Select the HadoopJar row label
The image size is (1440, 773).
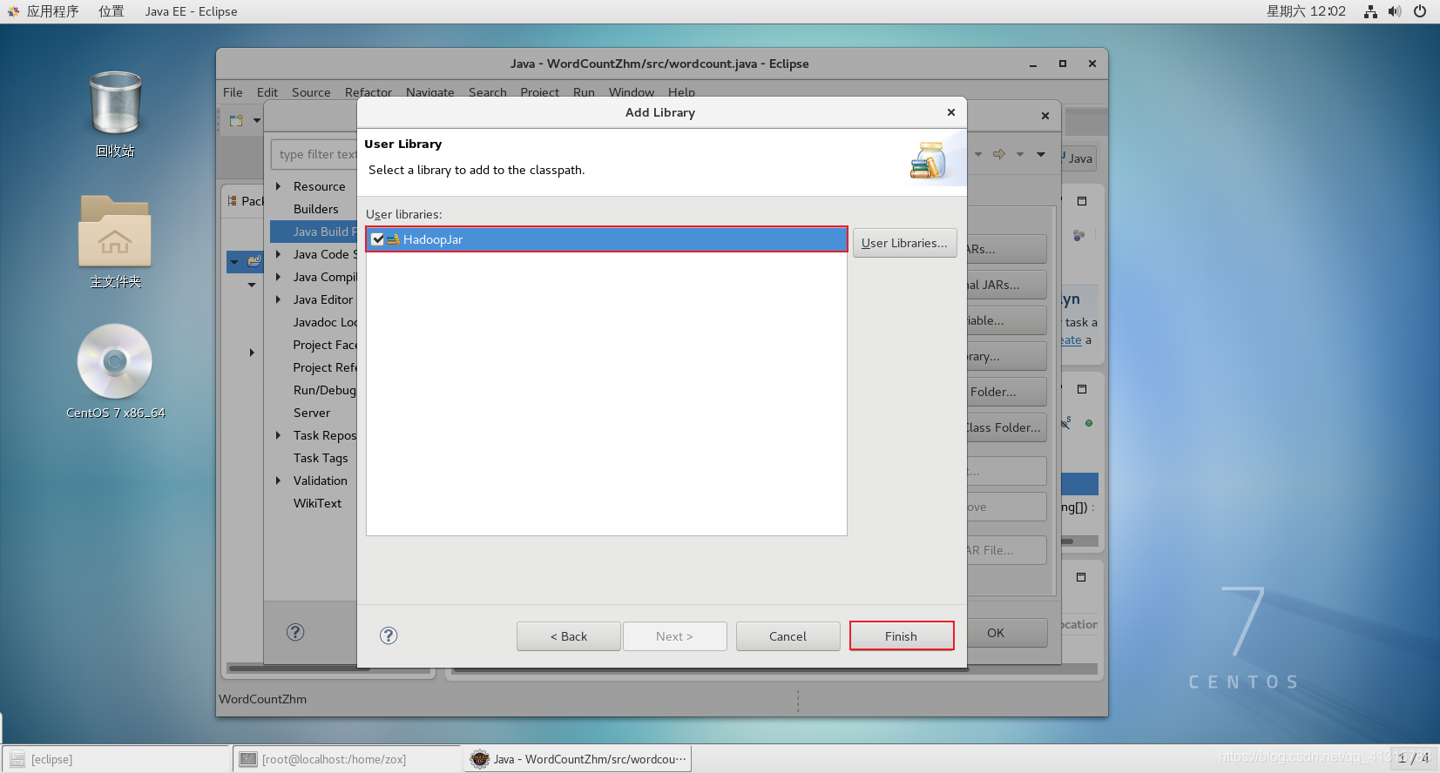pyautogui.click(x=433, y=239)
